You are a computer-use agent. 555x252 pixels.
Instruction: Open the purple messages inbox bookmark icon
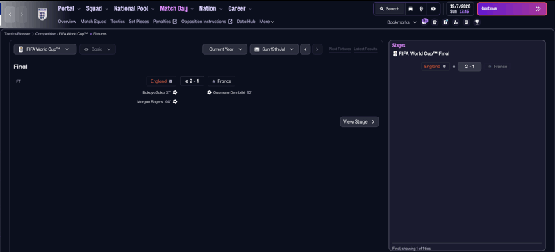coord(424,22)
